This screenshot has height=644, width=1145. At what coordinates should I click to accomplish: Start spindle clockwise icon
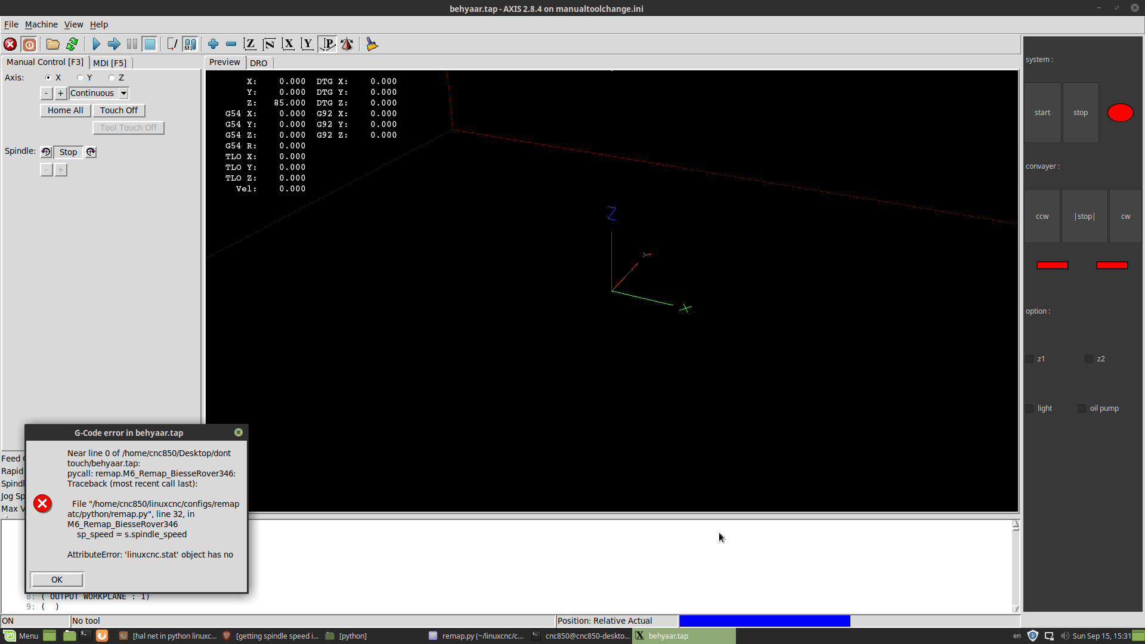pyautogui.click(x=91, y=152)
